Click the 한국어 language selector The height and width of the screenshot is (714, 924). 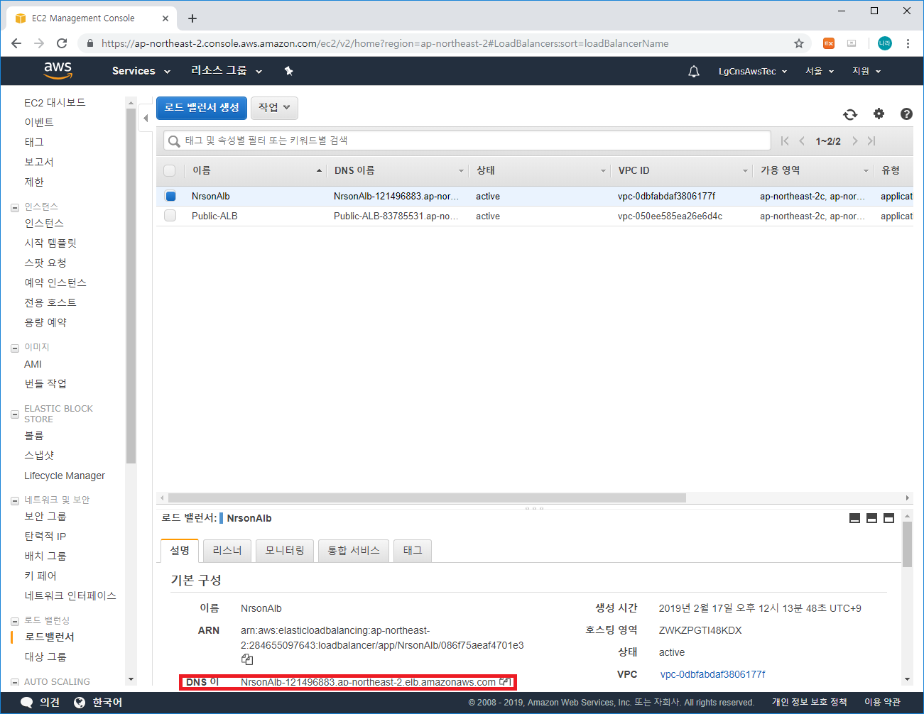(x=107, y=702)
